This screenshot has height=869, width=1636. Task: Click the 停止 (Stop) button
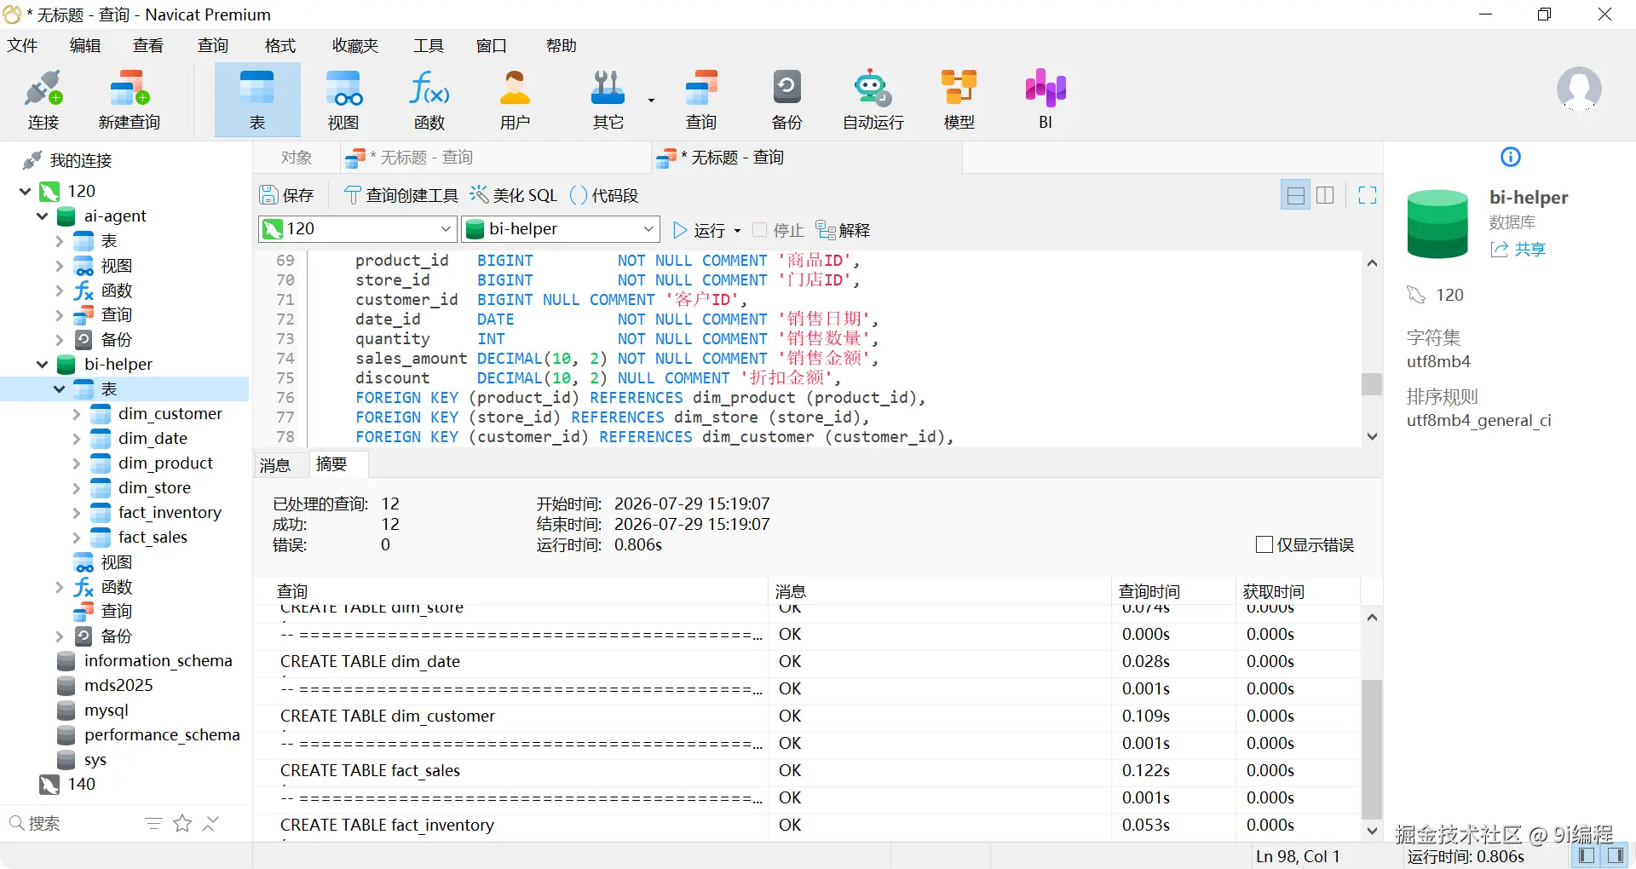point(779,230)
